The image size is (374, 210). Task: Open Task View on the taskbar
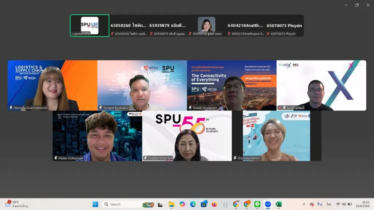160,204
